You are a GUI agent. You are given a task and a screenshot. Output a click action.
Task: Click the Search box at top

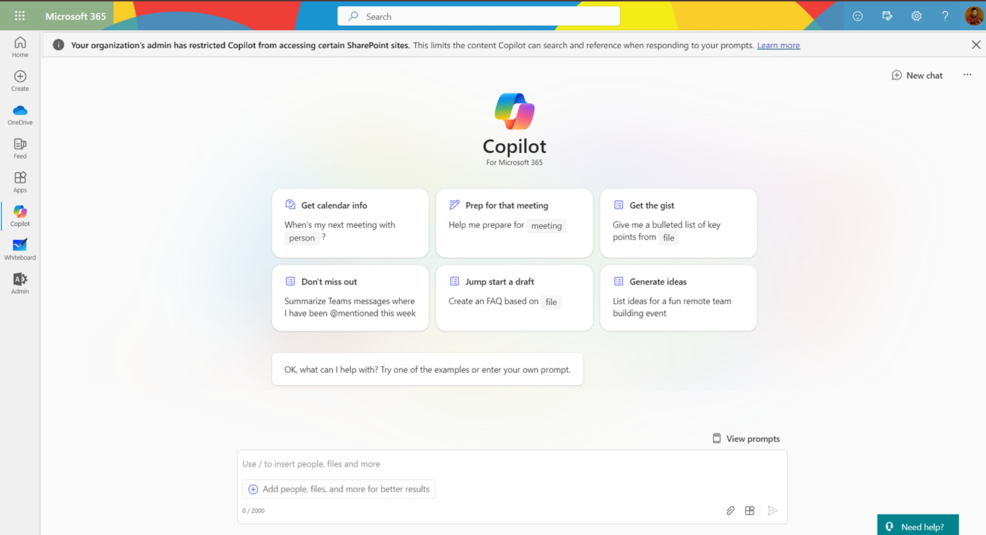pyautogui.click(x=478, y=16)
